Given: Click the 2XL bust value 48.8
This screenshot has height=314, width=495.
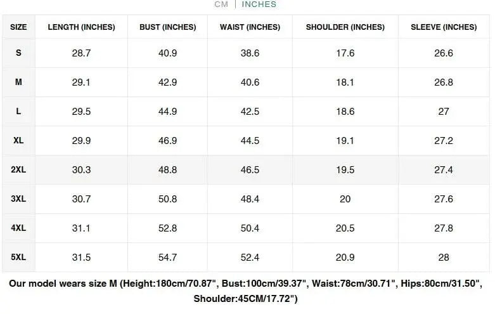Looking at the screenshot, I should [167, 170].
